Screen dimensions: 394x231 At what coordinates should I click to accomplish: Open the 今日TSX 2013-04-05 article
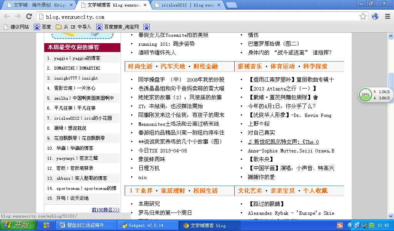pyautogui.click(x=162, y=151)
